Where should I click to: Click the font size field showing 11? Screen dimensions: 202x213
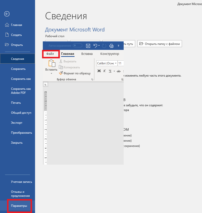120,63
